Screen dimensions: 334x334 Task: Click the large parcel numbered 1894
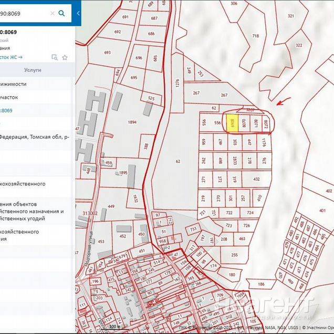coord(131,122)
